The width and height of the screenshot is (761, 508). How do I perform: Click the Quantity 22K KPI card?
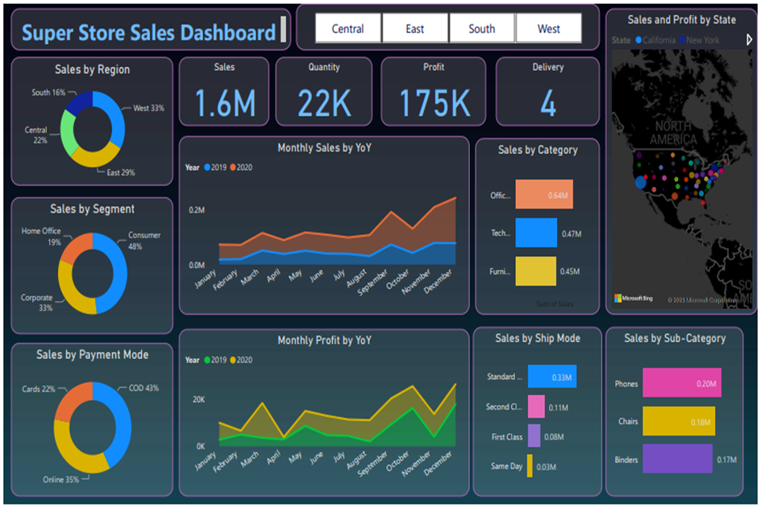coord(324,91)
